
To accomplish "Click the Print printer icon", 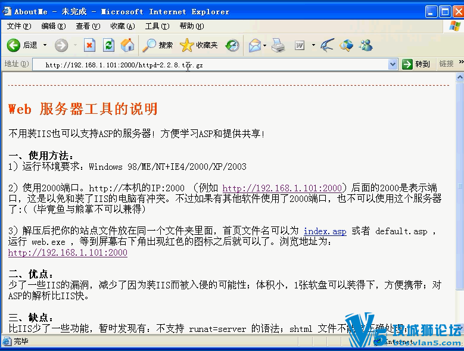I will click(278, 45).
